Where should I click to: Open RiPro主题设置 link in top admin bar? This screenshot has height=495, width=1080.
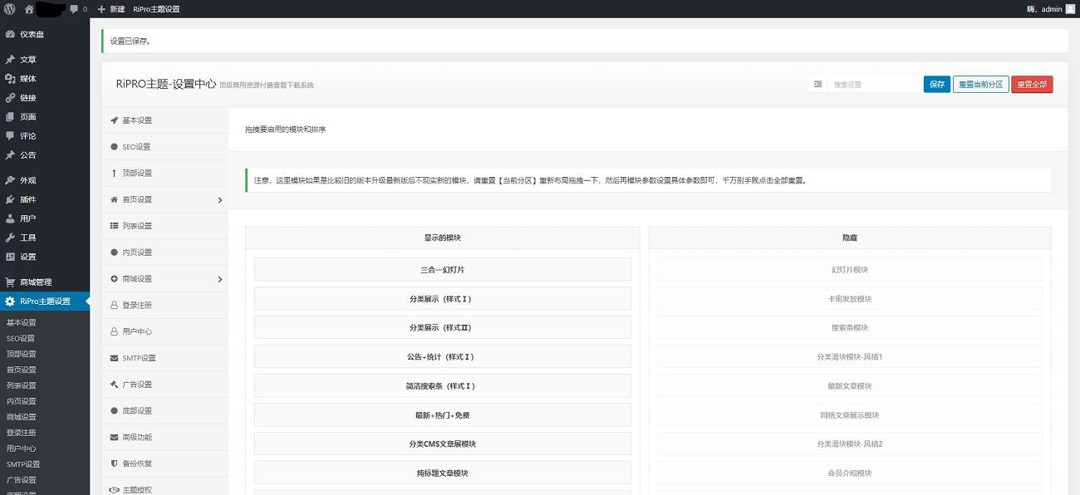[156, 9]
